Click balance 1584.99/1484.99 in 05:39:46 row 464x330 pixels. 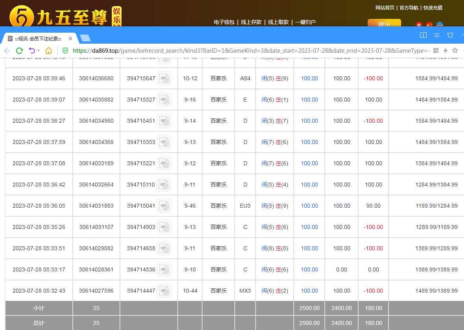coord(436,78)
